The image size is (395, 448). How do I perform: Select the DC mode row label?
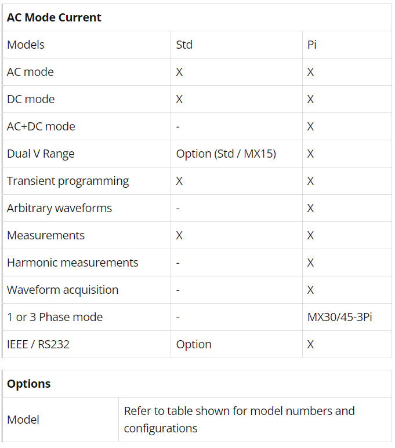click(x=31, y=100)
